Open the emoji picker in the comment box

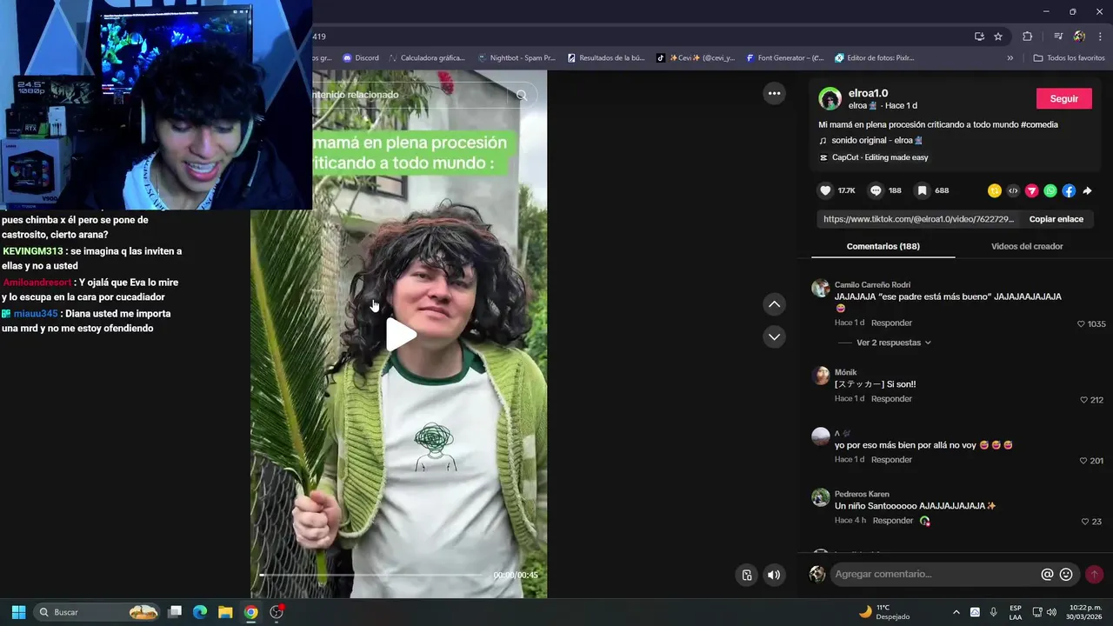1066,574
